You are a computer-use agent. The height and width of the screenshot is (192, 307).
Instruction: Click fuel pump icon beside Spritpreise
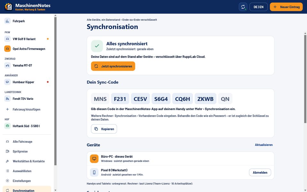pos(7,151)
